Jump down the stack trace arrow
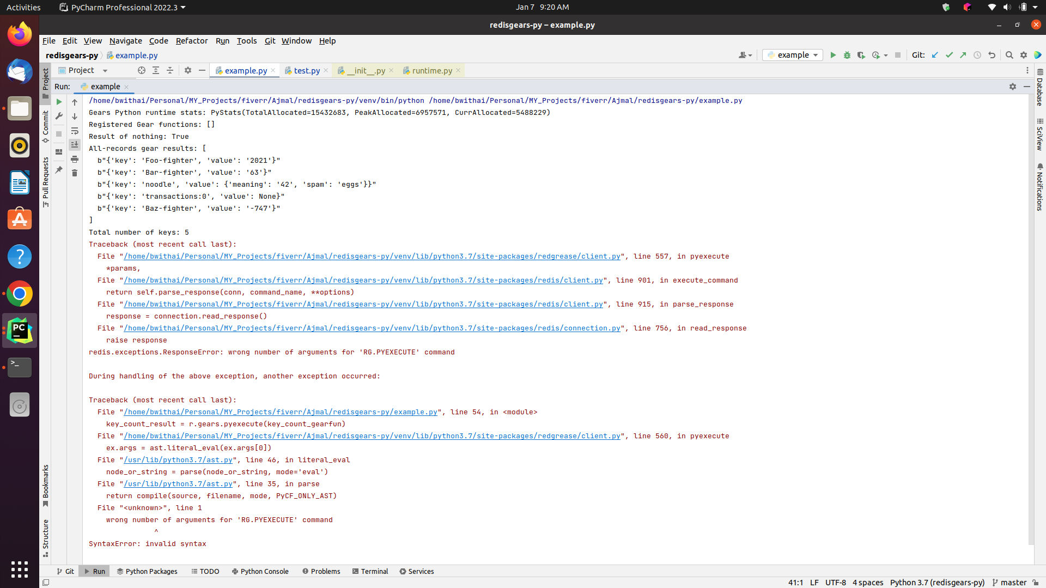1046x588 pixels. coord(75,117)
